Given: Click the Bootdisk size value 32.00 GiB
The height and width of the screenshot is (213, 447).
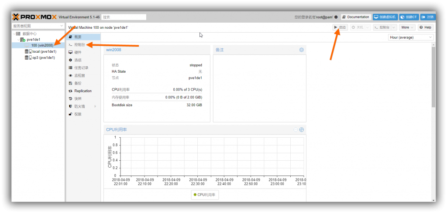Looking at the screenshot, I should click(194, 105).
